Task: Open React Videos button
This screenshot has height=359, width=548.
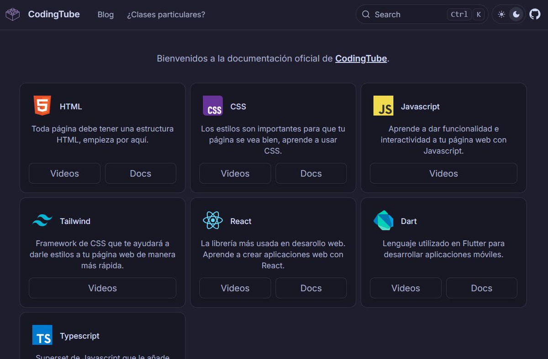Action: pyautogui.click(x=235, y=288)
